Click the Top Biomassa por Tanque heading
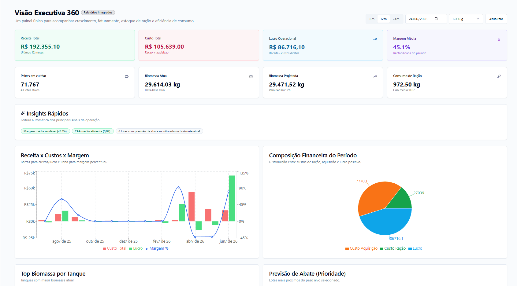This screenshot has width=517, height=286. click(53, 274)
